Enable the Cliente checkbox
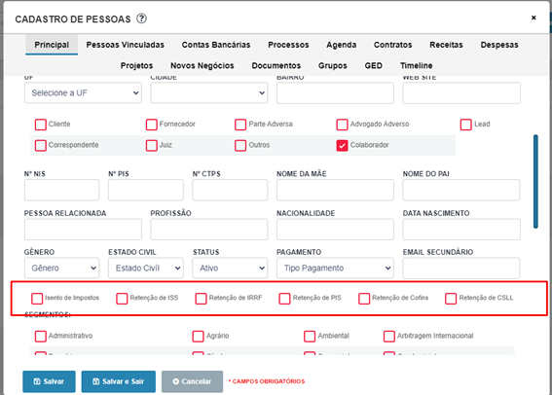The image size is (552, 395). [41, 125]
